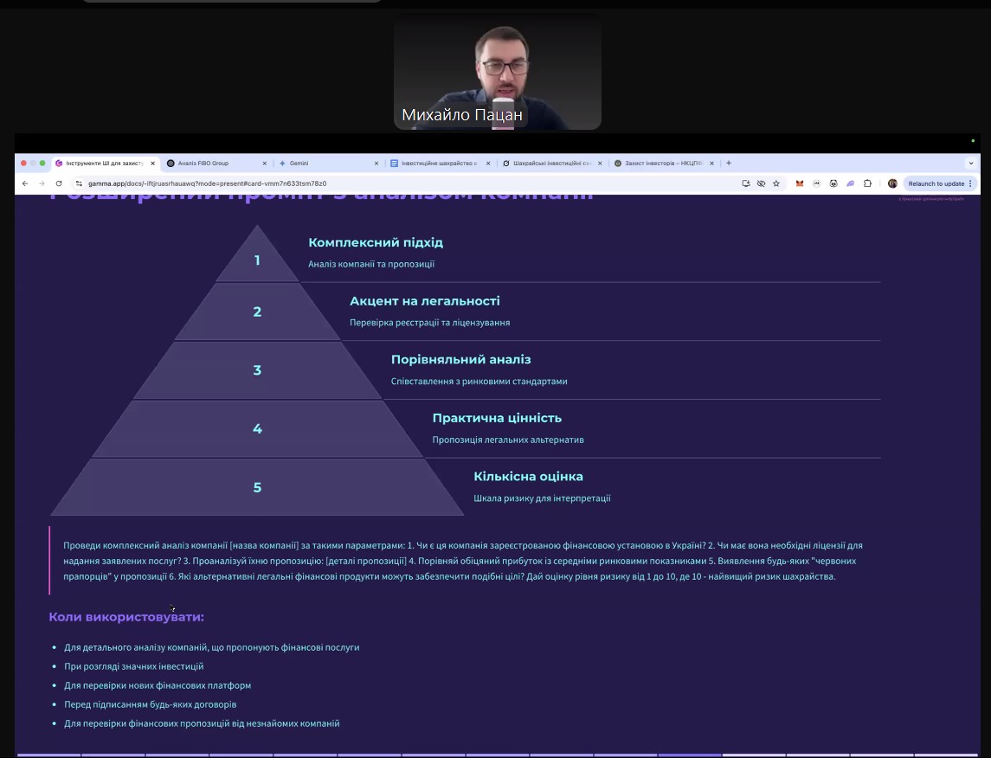Open the MetaMask fox extension
The image size is (991, 758).
[800, 183]
